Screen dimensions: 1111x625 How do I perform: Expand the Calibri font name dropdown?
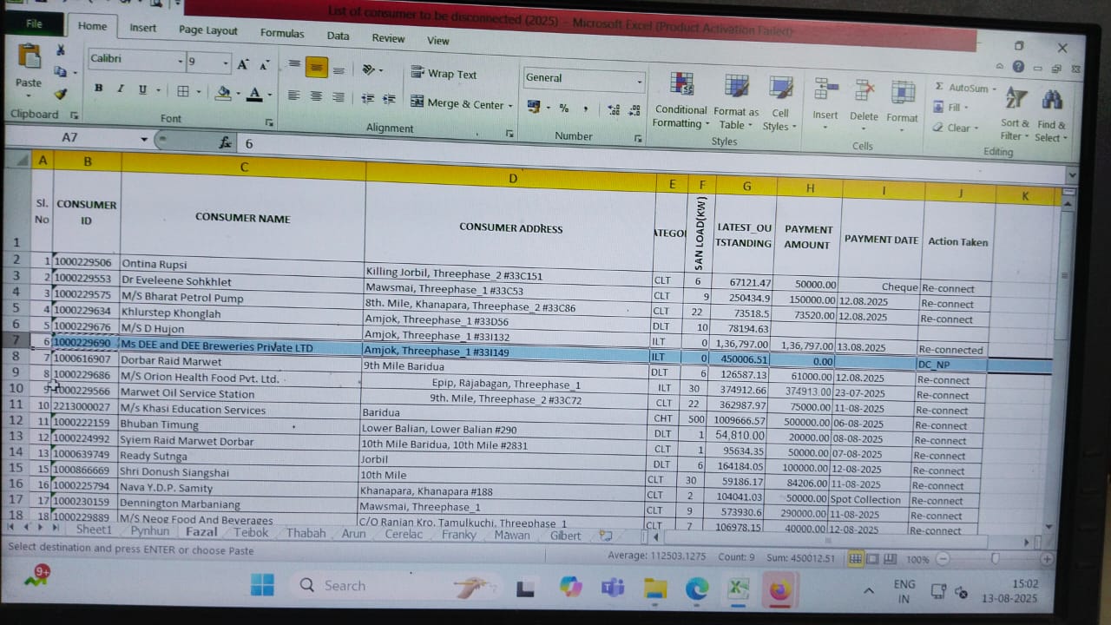(181, 61)
